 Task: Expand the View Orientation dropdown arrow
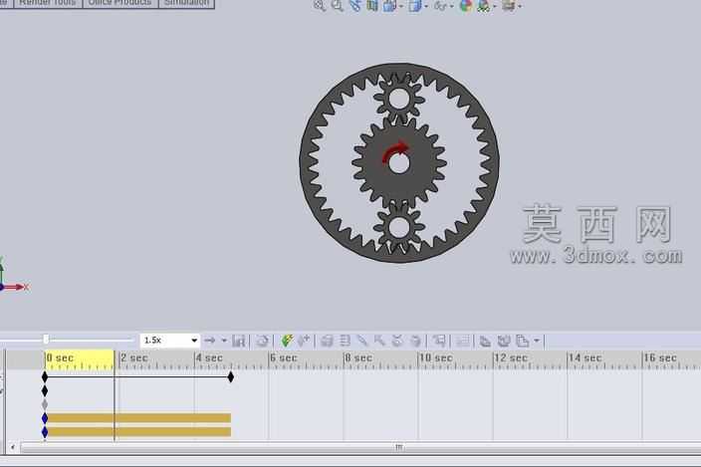[400, 6]
